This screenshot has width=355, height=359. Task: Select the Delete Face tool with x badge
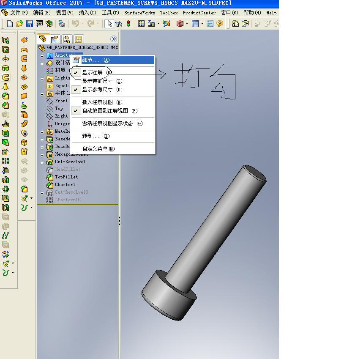[x=24, y=133]
